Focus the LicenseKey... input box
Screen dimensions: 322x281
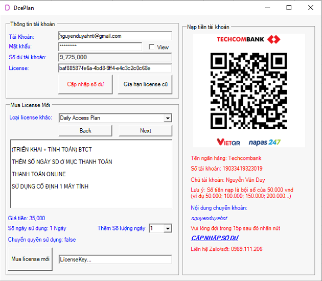coord(115,260)
